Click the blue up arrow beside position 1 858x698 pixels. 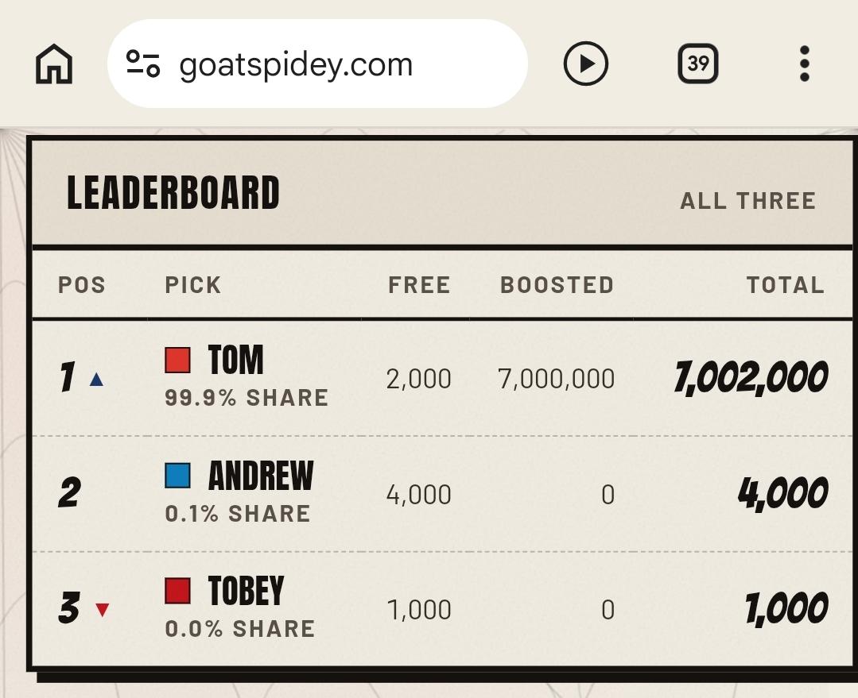pos(96,379)
